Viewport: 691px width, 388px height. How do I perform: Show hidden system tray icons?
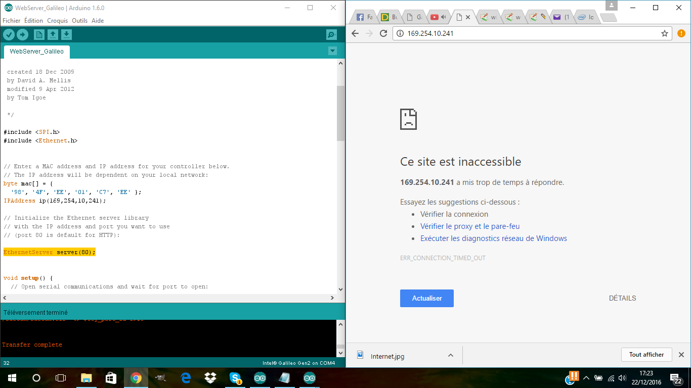(x=586, y=378)
